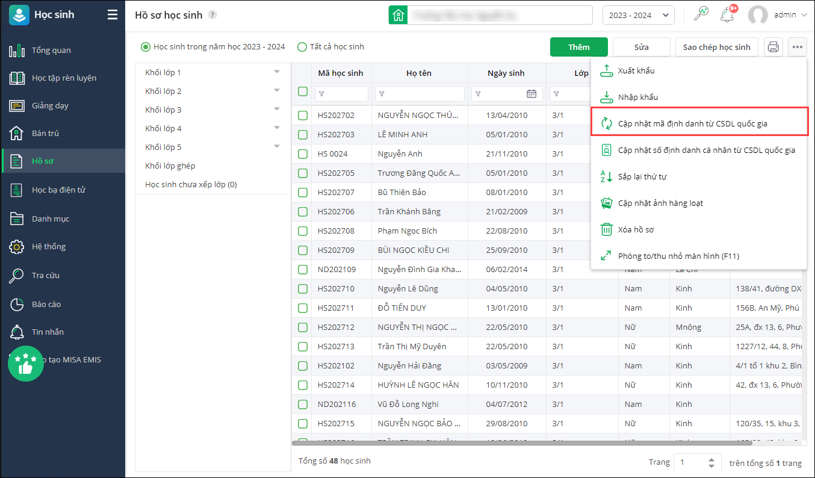Open Báo cáo reports

[x=63, y=304]
